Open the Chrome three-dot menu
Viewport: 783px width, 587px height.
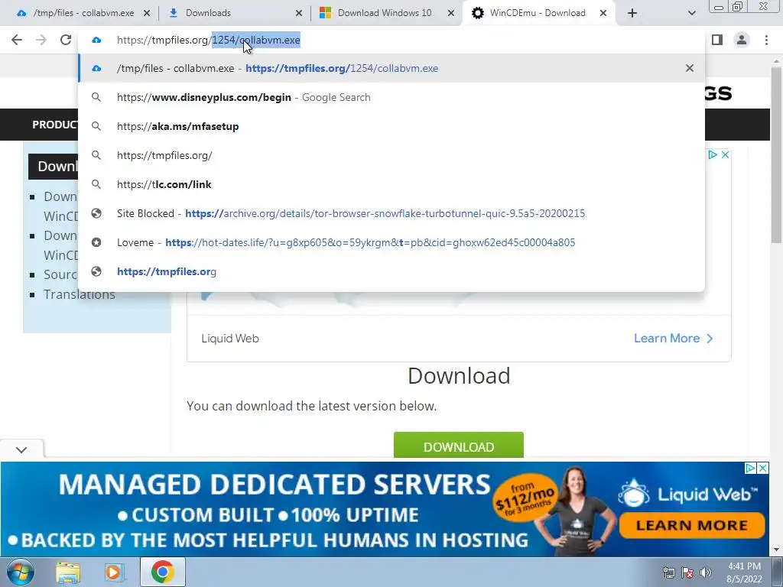point(766,40)
